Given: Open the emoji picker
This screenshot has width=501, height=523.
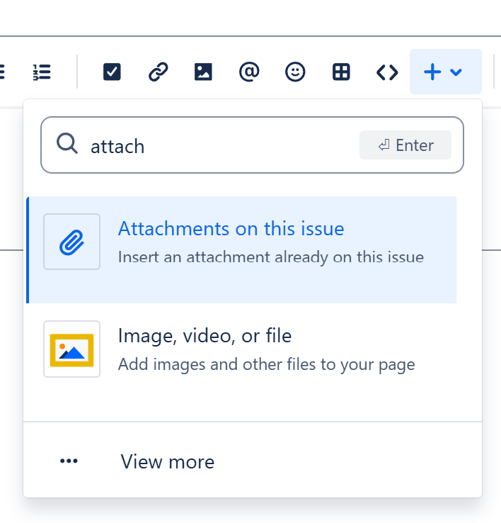Looking at the screenshot, I should coord(295,72).
